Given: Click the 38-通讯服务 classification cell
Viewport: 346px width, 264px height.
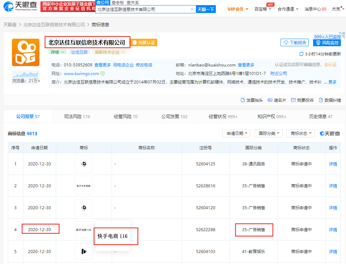Looking at the screenshot, I should coord(254,164).
